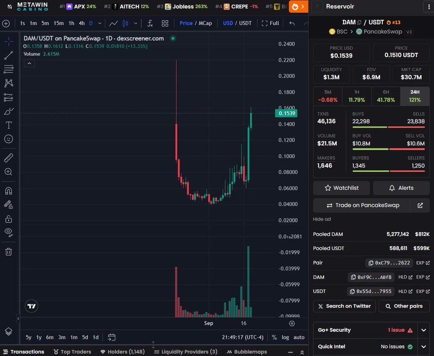Click Search on Twitter
This screenshot has height=356, width=434.
345,306
